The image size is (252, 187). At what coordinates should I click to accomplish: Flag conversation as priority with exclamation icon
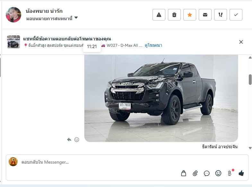(221, 15)
